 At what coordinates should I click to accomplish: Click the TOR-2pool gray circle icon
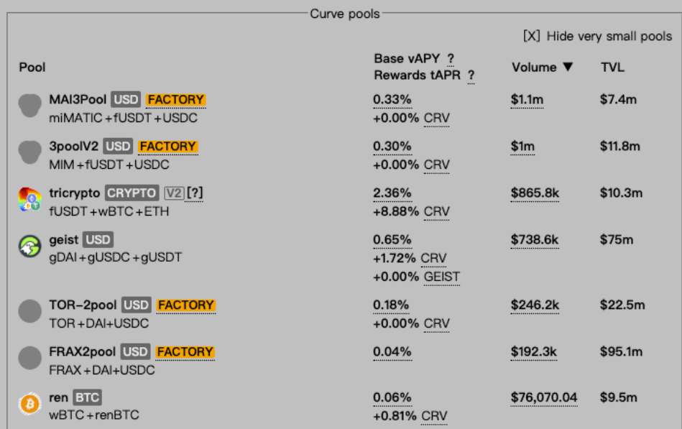click(x=29, y=311)
